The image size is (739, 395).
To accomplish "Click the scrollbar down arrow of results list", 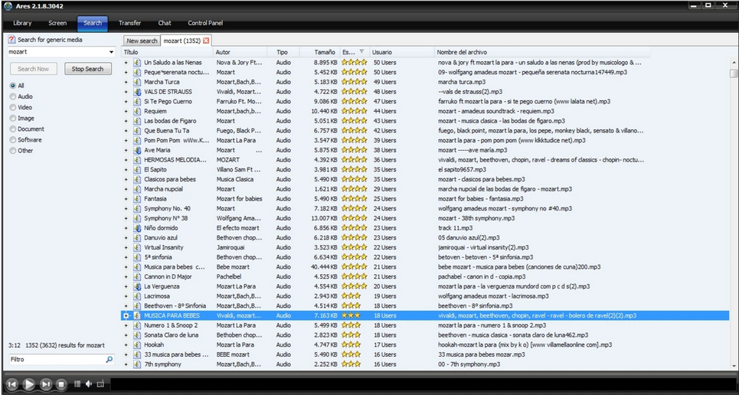I will pyautogui.click(x=734, y=365).
